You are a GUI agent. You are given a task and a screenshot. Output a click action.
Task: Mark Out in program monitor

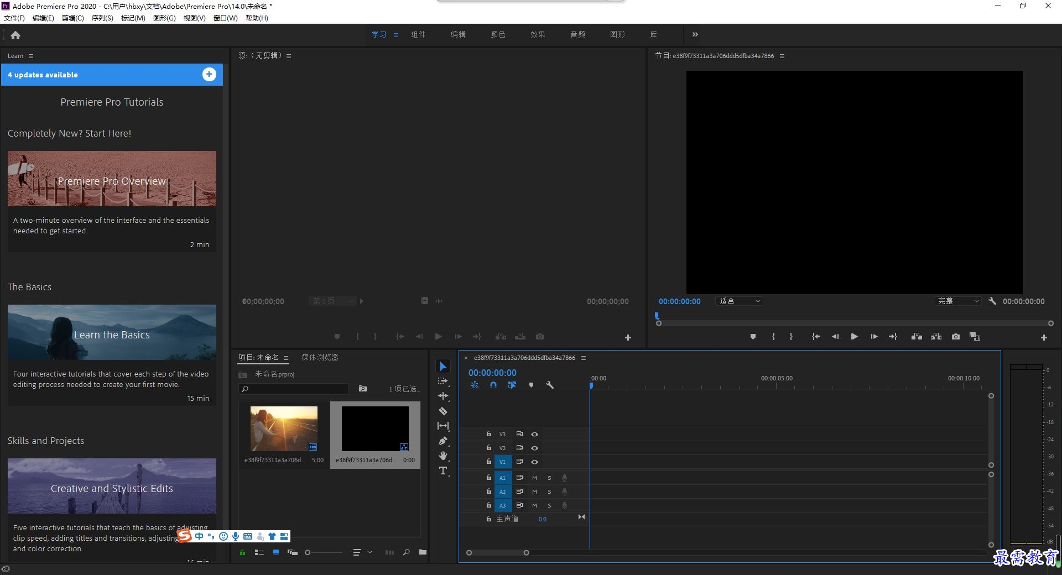[x=791, y=336]
